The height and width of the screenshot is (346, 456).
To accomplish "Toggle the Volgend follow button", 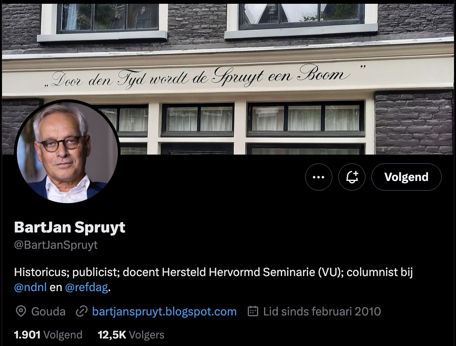I will pyautogui.click(x=406, y=177).
